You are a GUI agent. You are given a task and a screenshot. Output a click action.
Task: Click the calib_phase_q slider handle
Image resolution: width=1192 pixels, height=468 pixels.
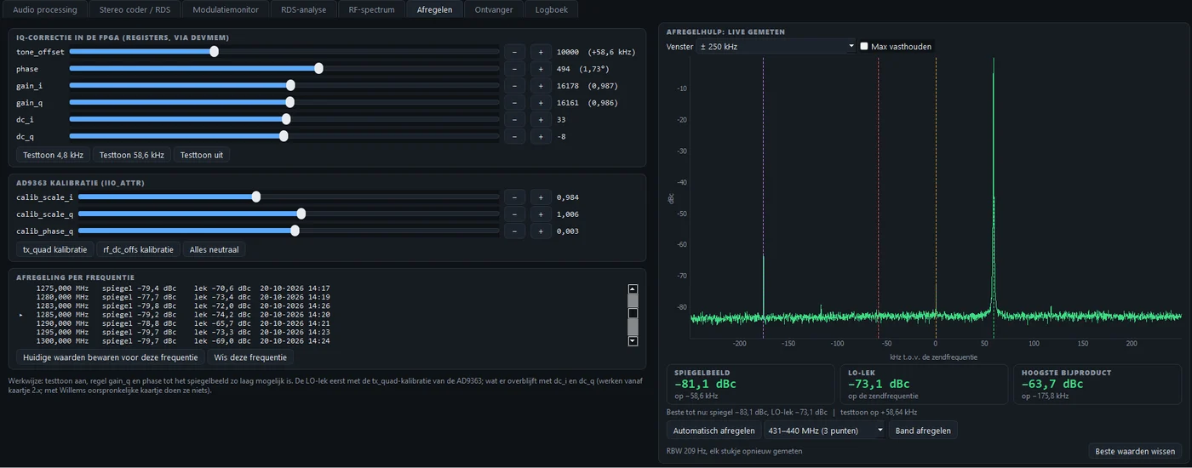[295, 231]
